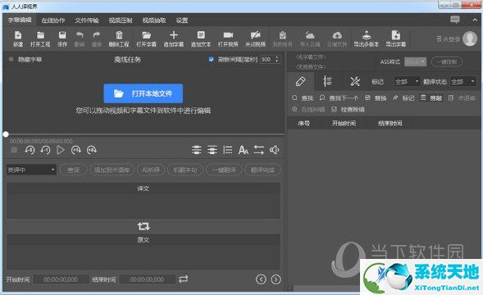Click the 开始时间 time input field
483x295 pixels.
(x=61, y=279)
